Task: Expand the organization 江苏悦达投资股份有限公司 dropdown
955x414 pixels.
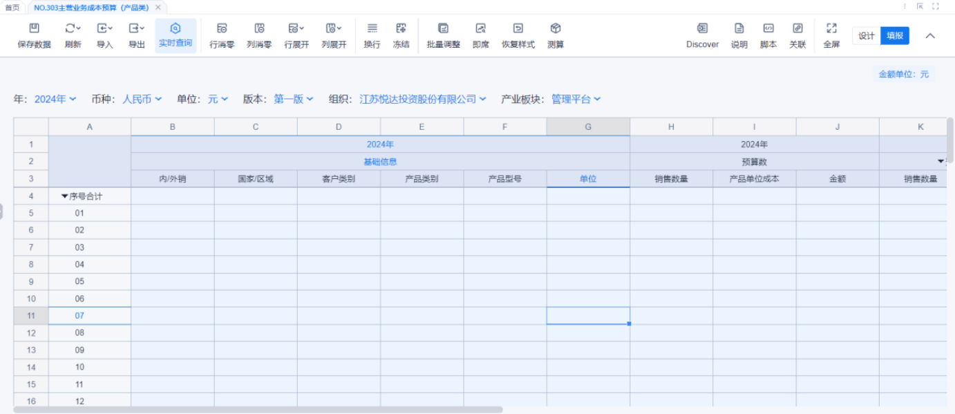Action: 423,100
